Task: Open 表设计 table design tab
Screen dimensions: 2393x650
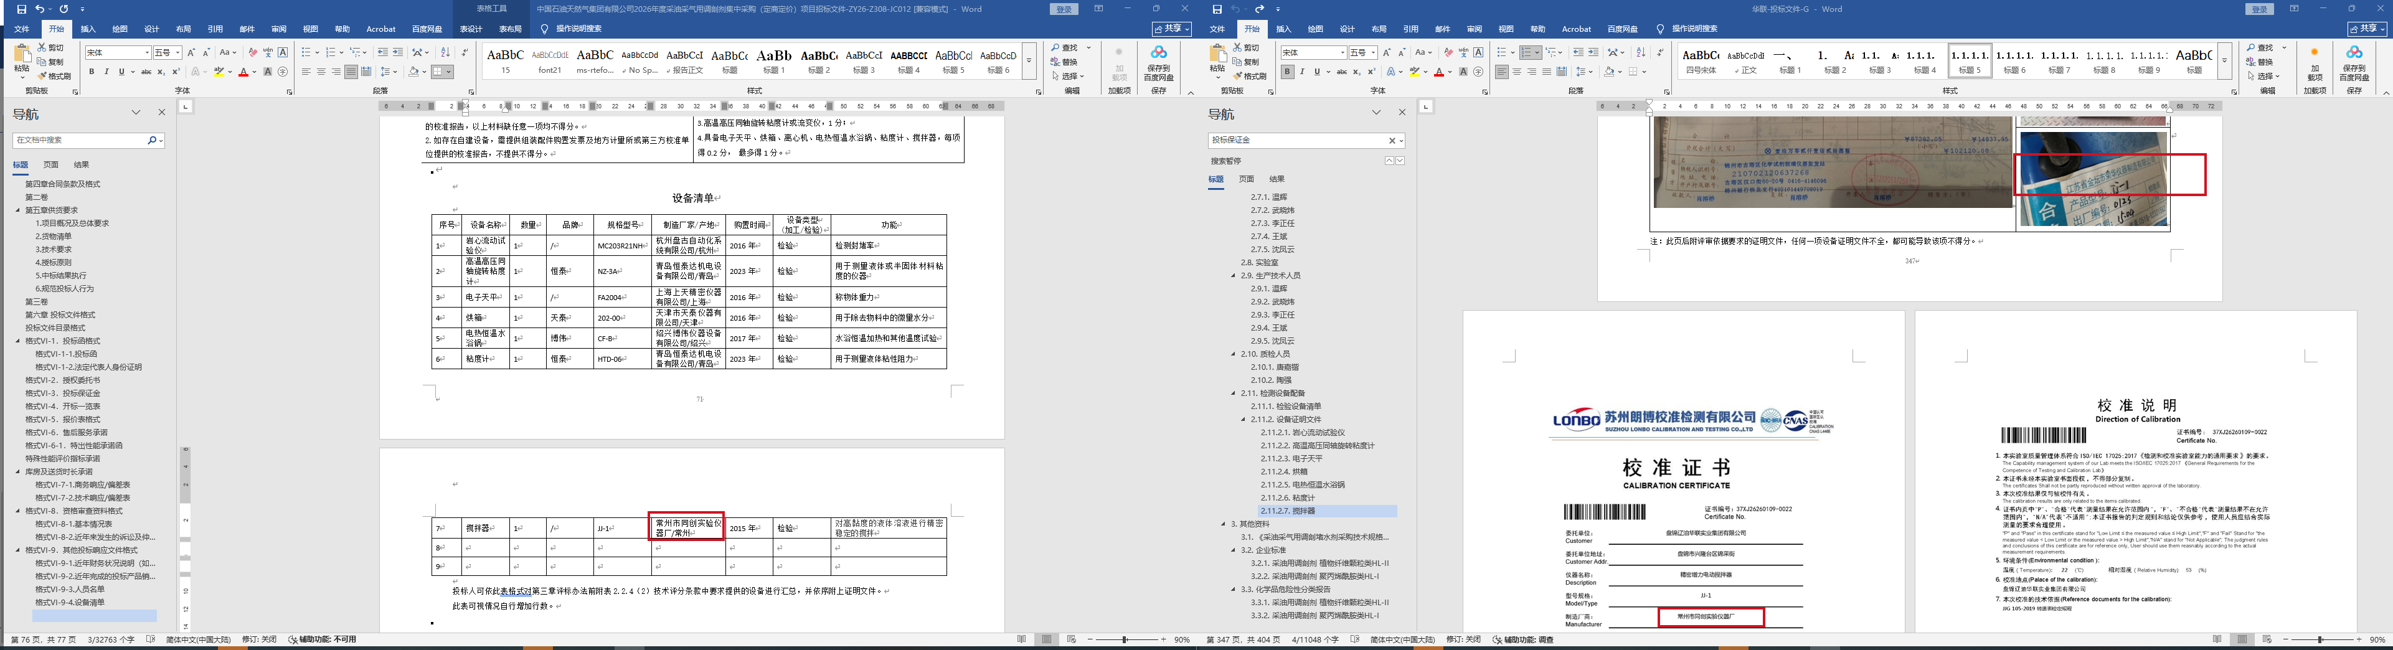Action: tap(471, 29)
